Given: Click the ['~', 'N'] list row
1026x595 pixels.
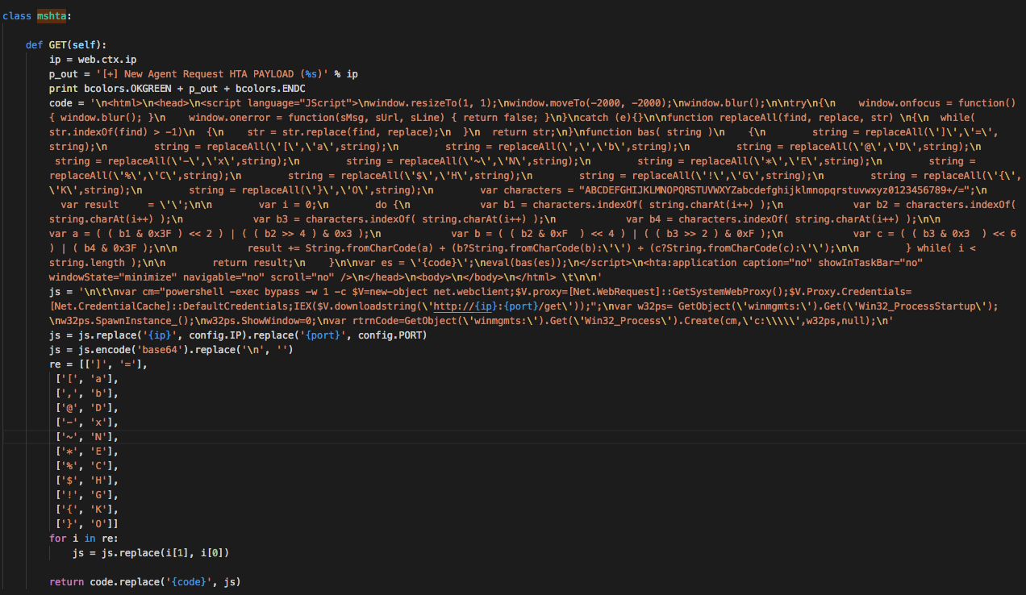Looking at the screenshot, I should pos(87,436).
